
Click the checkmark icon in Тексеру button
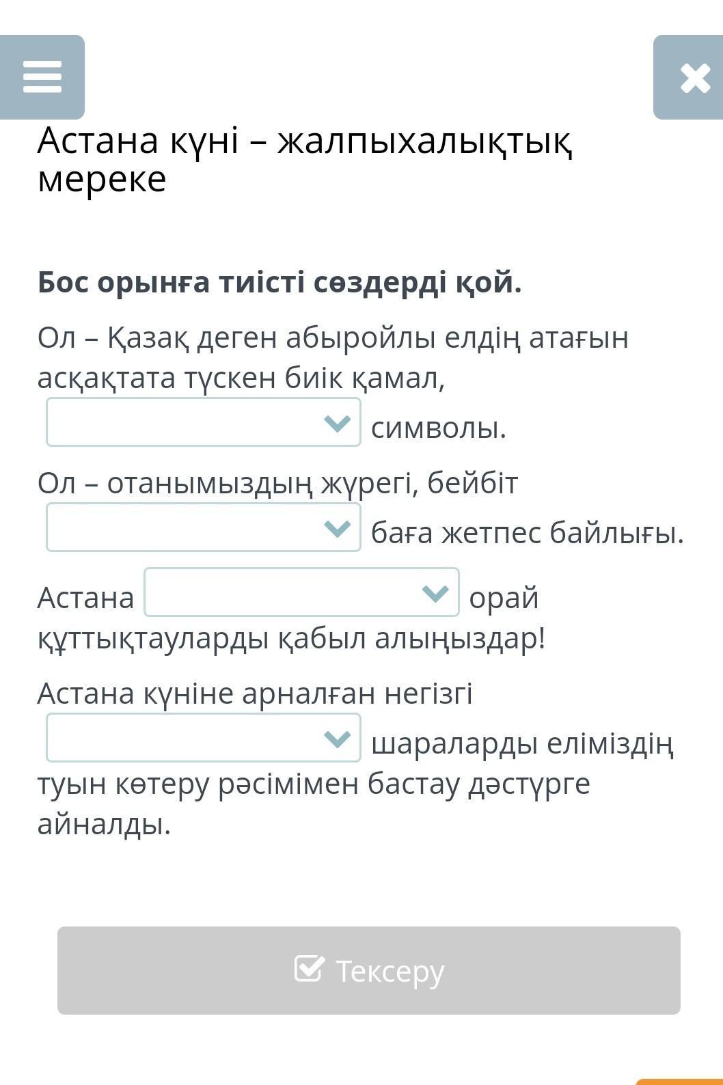coord(309,969)
